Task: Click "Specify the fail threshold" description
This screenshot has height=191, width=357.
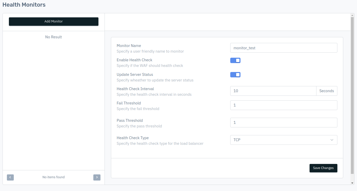Action: (x=138, y=109)
